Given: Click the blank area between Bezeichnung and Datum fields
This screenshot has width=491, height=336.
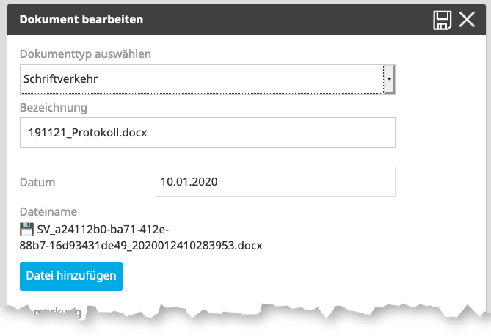Looking at the screenshot, I should point(208,157).
